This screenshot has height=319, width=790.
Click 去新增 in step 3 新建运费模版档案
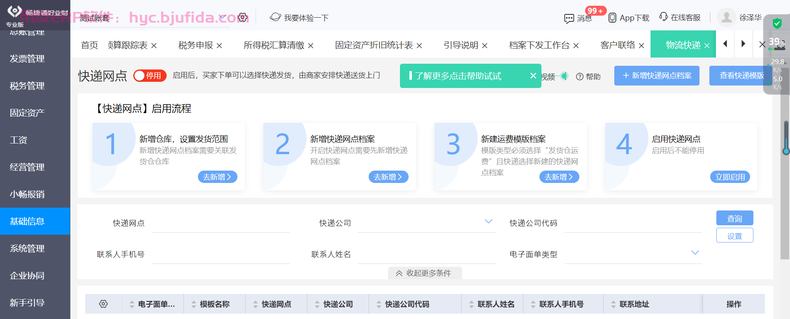click(559, 177)
